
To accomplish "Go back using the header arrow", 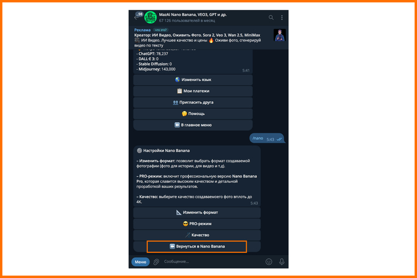I will 136,17.
